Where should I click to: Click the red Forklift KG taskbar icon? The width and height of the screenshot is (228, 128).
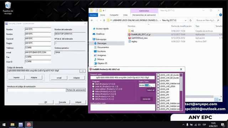coord(29,125)
